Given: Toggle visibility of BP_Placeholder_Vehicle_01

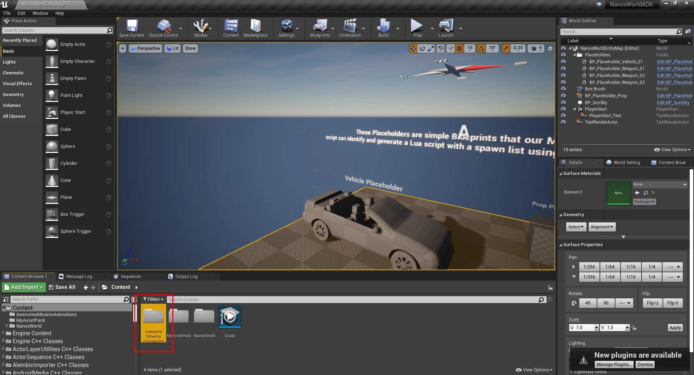Looking at the screenshot, I should tap(563, 62).
